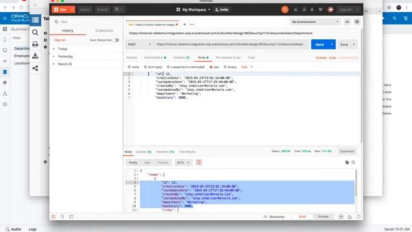412x232 pixels.
Task: Expand the Yesterday history group
Action: [x=65, y=57]
